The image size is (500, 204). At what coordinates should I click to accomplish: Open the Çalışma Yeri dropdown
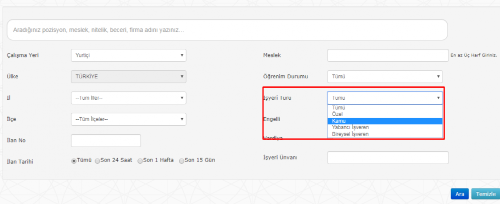[128, 55]
